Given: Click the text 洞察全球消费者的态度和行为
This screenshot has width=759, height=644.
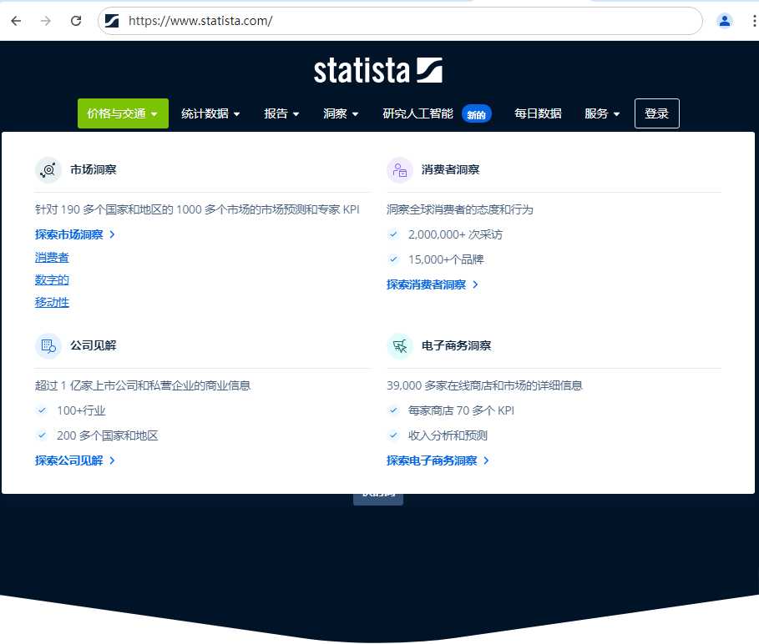Looking at the screenshot, I should [460, 209].
